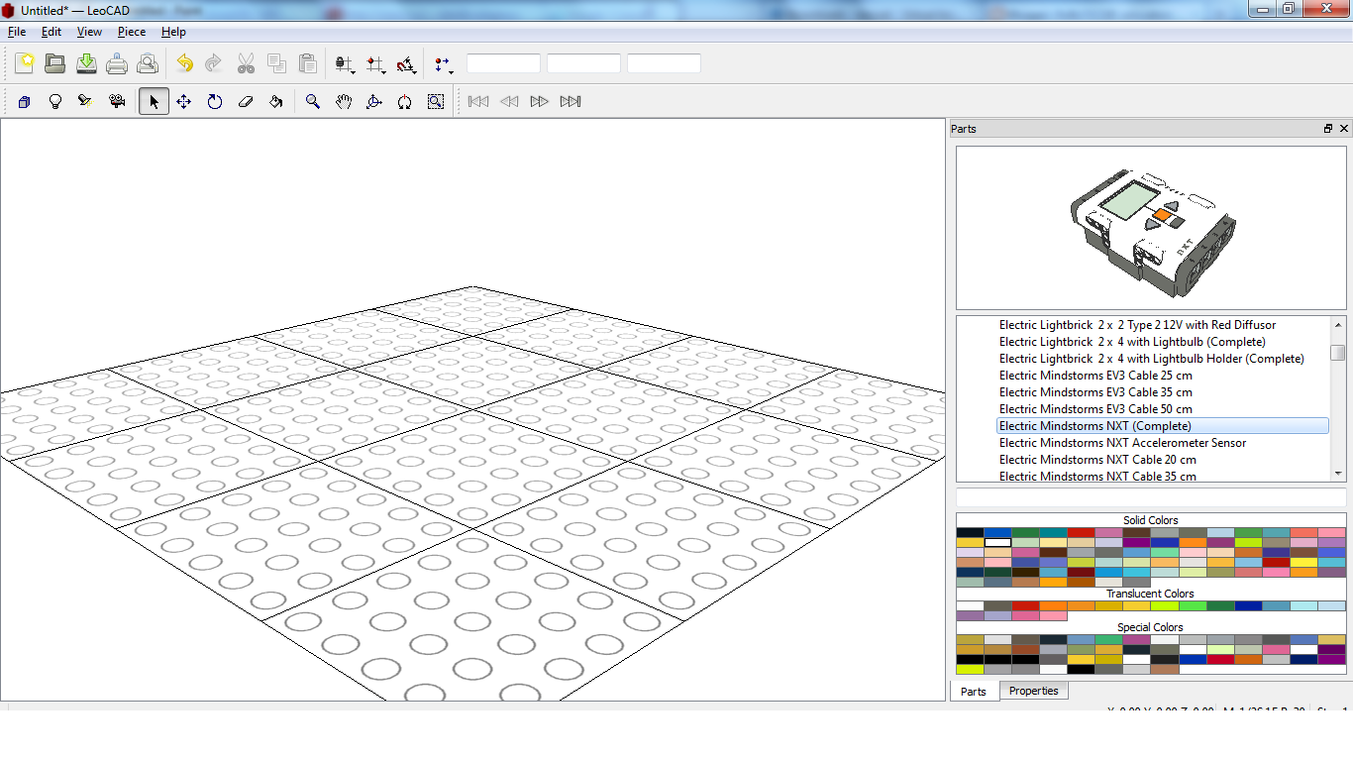Select the Rotate View orbit tool
This screenshot has width=1353, height=761.
click(x=374, y=101)
